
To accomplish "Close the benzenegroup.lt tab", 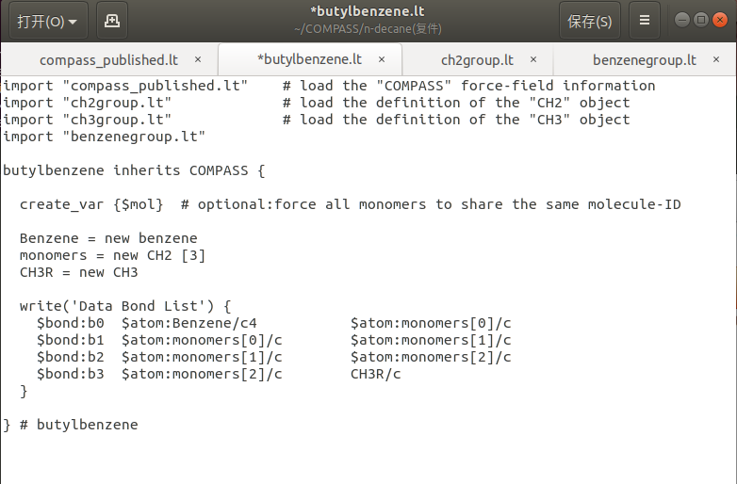I will [x=716, y=59].
